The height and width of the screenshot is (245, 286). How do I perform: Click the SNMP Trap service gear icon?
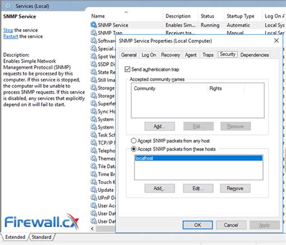click(94, 33)
